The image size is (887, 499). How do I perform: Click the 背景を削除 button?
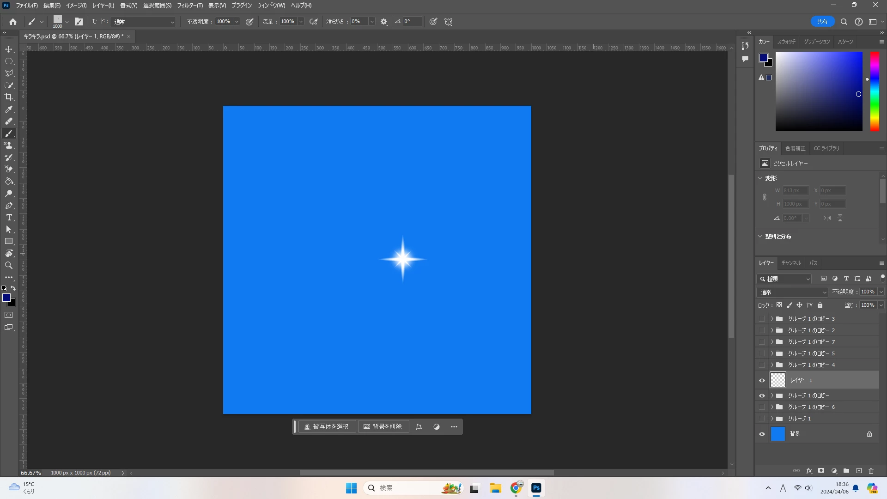383,426
